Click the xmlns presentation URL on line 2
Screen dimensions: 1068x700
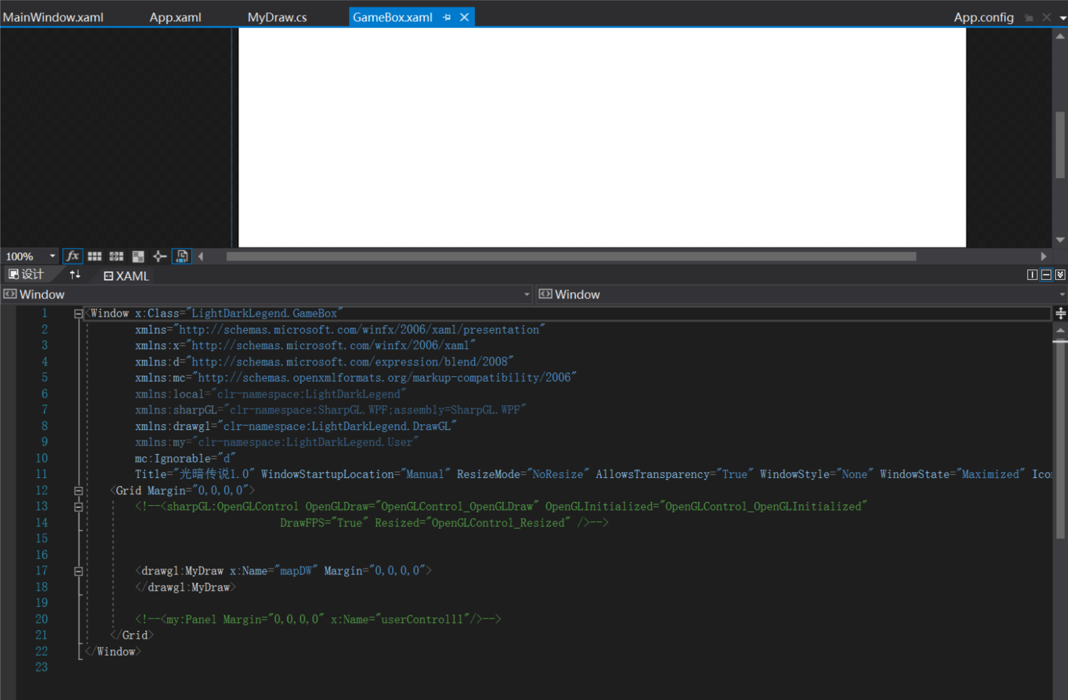(x=359, y=330)
